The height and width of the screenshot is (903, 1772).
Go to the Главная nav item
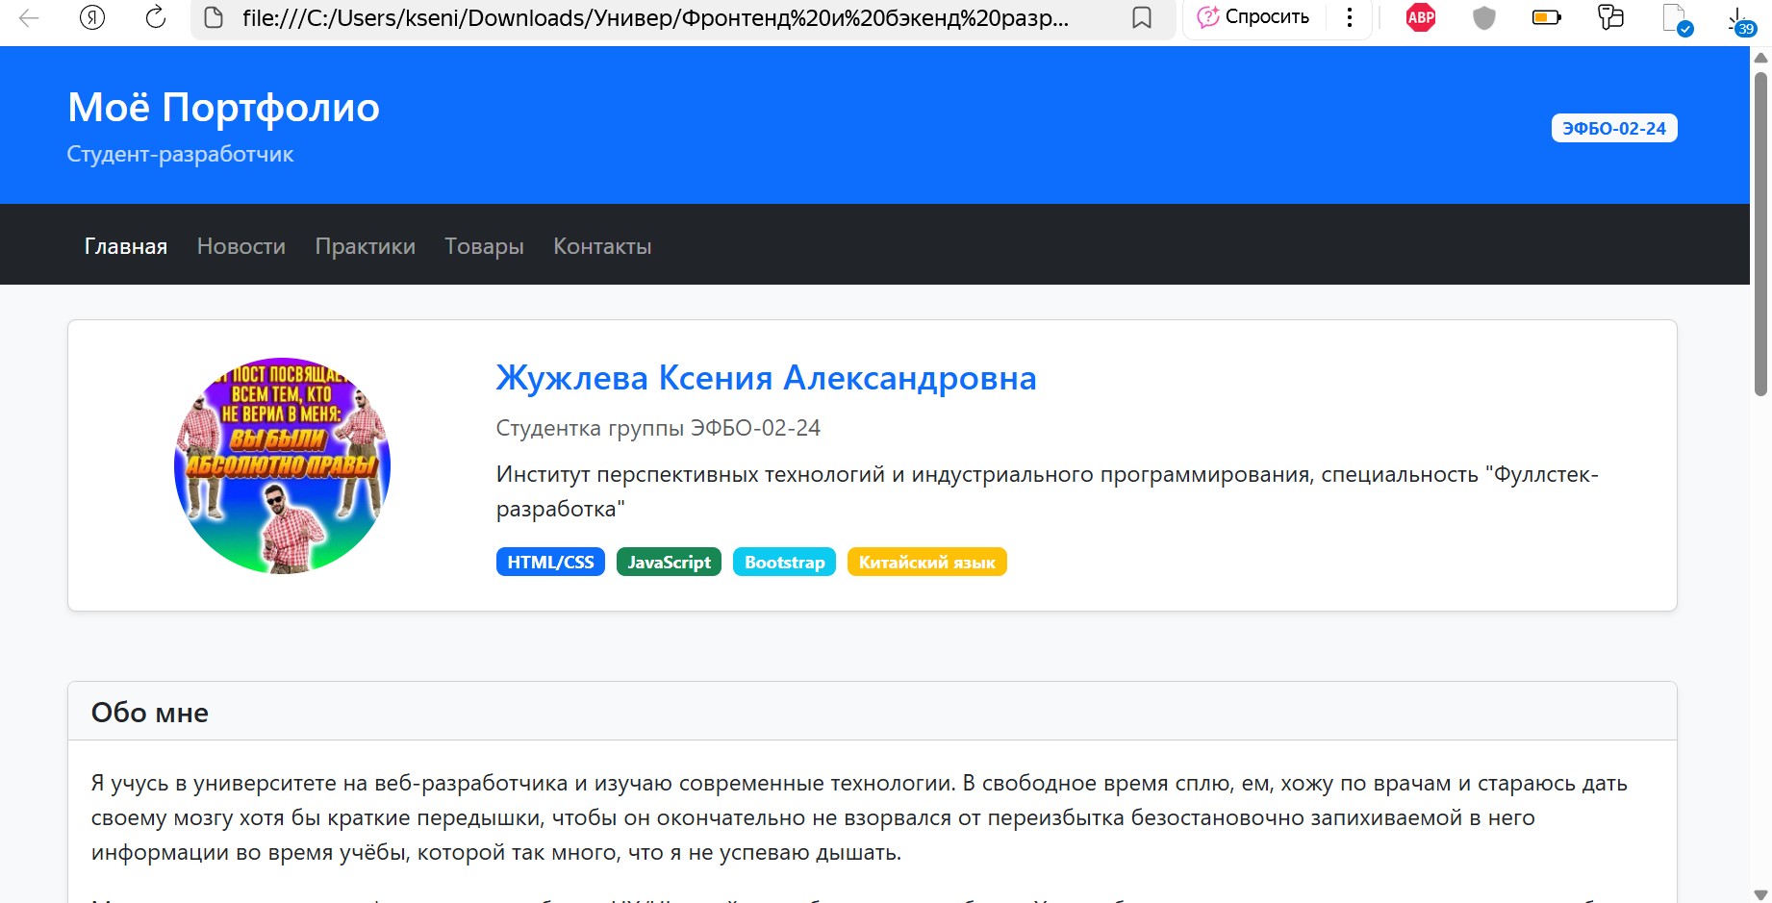[x=126, y=246]
